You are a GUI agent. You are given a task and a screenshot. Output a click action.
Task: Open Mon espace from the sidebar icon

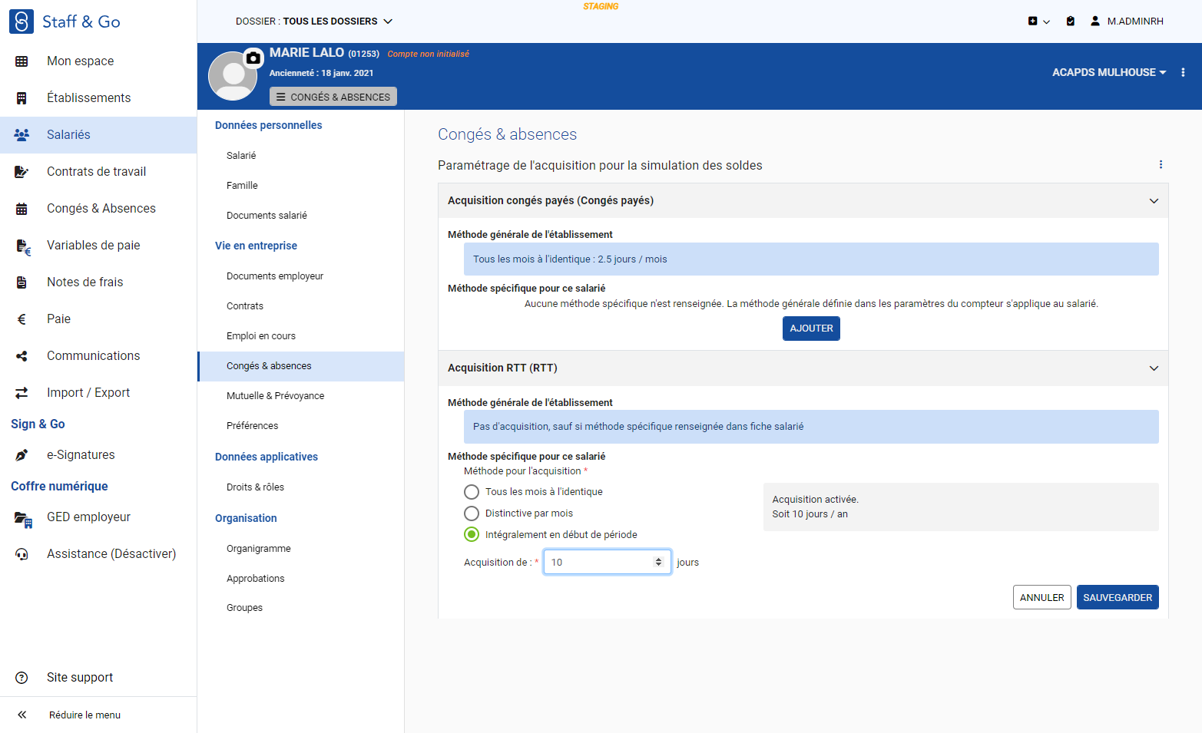(22, 61)
